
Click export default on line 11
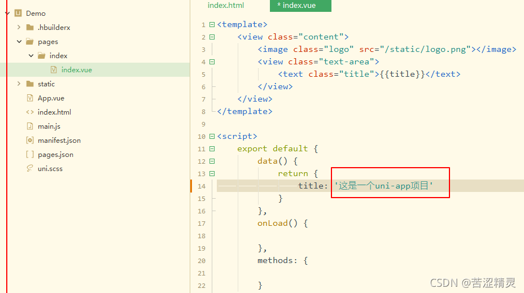pos(272,148)
